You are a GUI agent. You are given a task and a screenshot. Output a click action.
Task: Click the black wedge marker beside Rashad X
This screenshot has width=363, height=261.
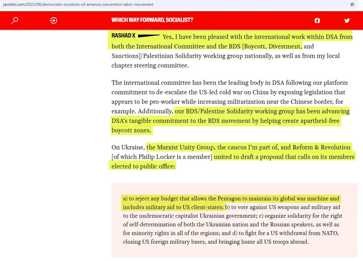[x=148, y=36]
